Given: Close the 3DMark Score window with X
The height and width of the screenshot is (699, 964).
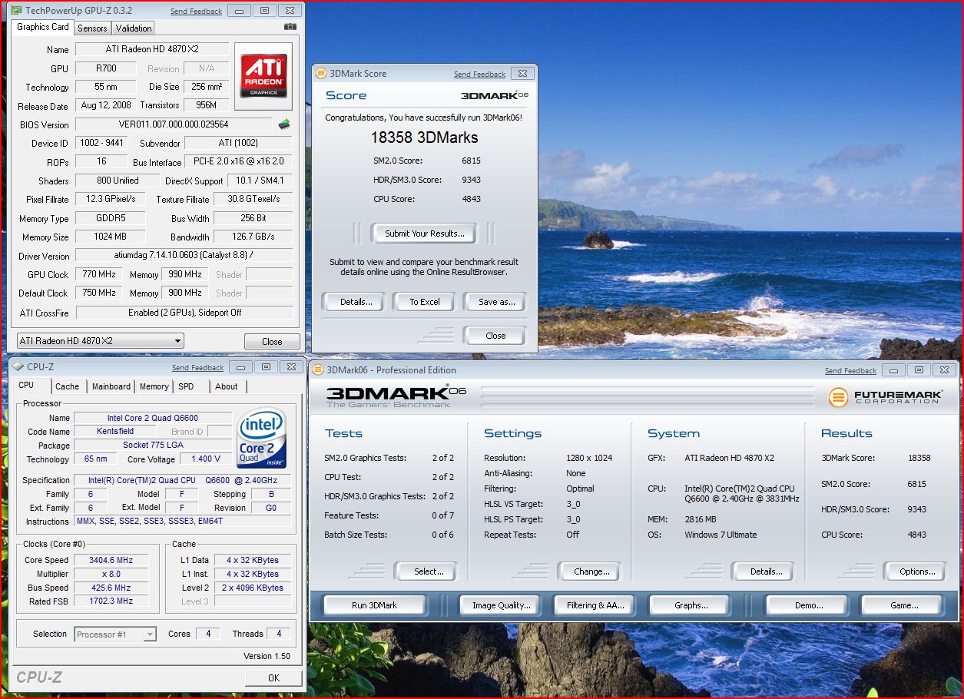Looking at the screenshot, I should pyautogui.click(x=522, y=74).
